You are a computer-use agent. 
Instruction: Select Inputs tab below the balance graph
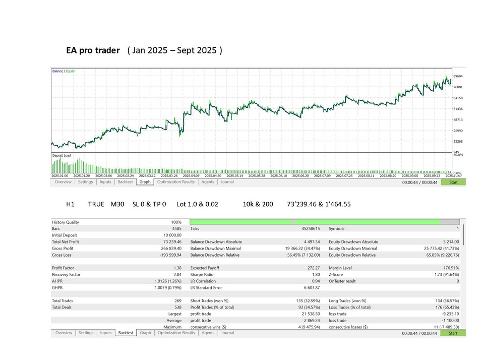click(105, 182)
